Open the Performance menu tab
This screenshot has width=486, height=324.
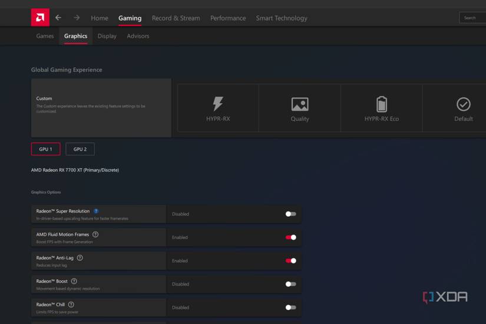pos(228,18)
